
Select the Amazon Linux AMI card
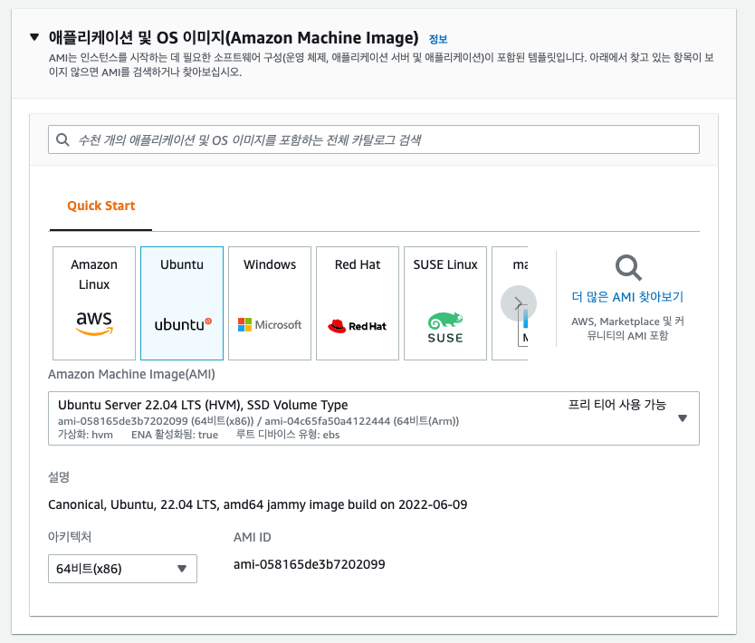[x=94, y=303]
